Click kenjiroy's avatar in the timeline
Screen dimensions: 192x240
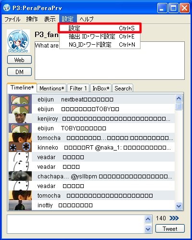pyautogui.click(x=20, y=118)
